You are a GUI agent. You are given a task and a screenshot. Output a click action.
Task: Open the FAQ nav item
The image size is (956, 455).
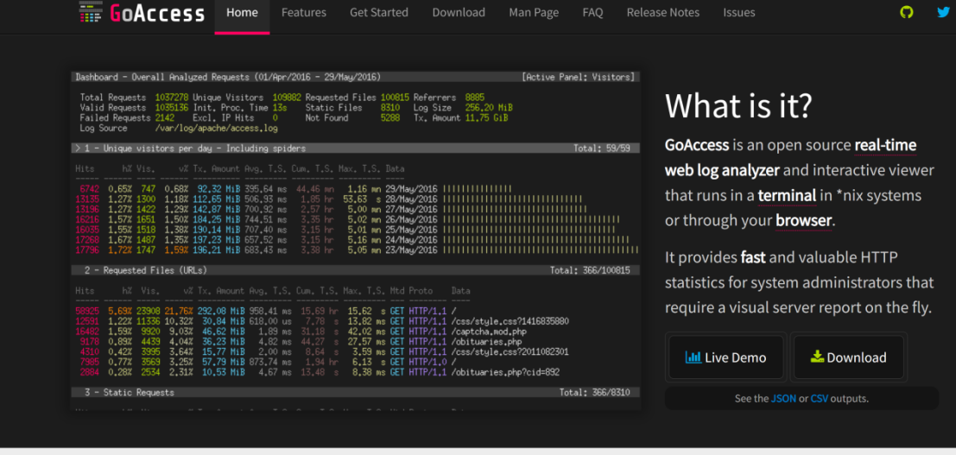[x=592, y=12]
